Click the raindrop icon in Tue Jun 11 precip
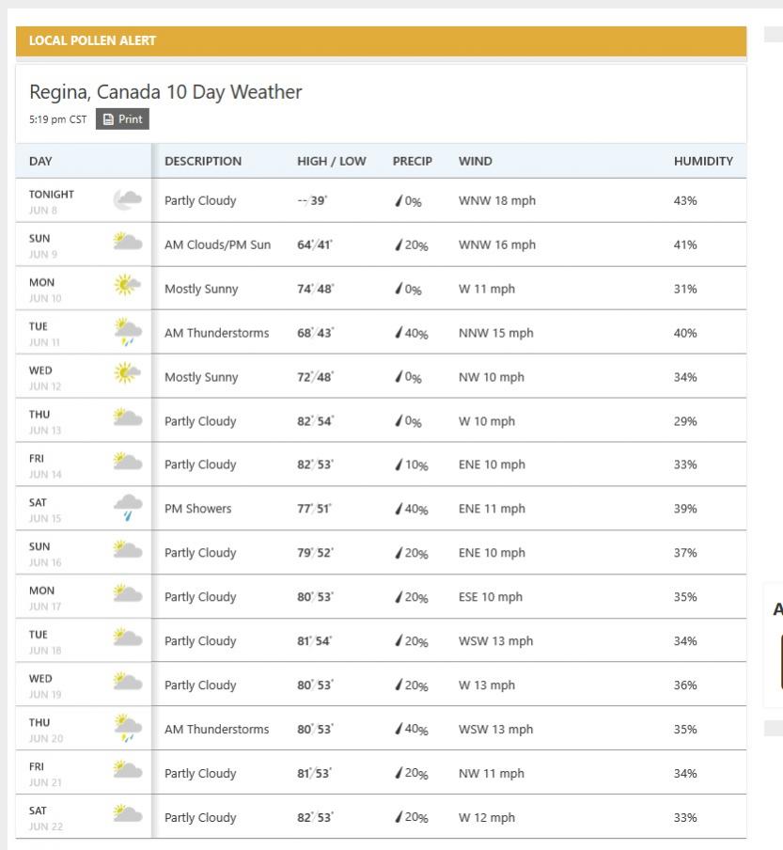 click(399, 333)
